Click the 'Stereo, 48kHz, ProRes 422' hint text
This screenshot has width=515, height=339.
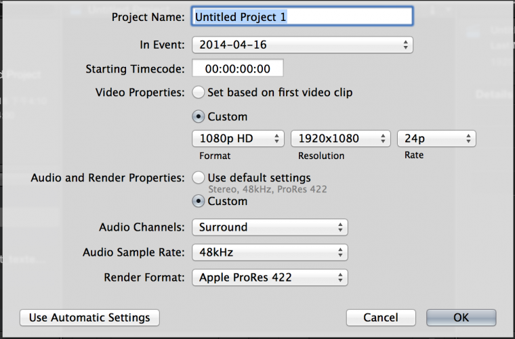coord(267,189)
